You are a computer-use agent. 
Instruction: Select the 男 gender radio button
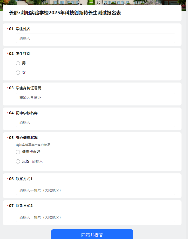(18, 63)
